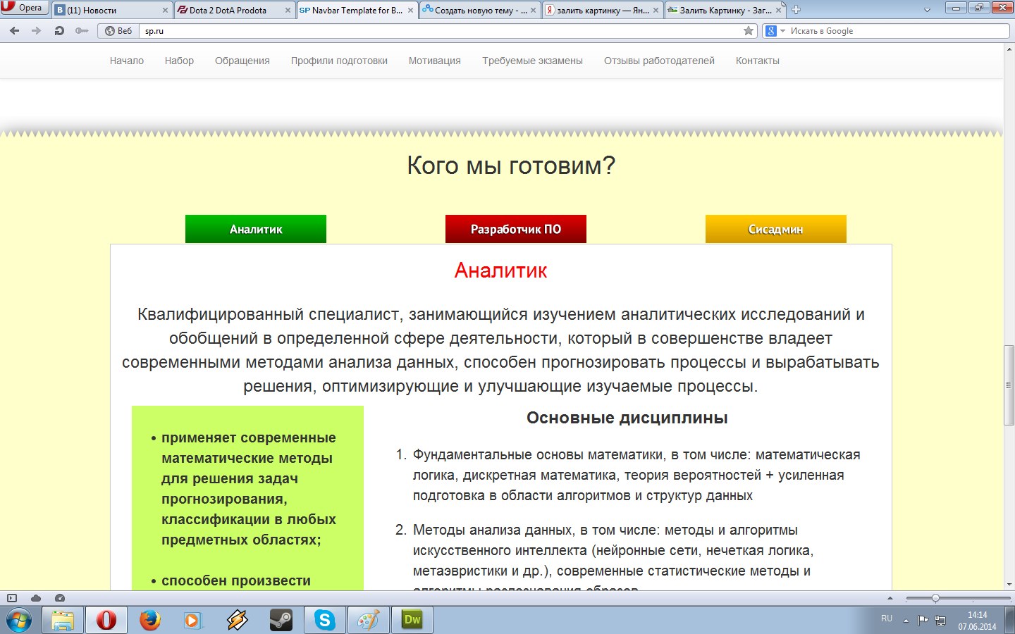1015x634 pixels.
Task: Launch Firefox from the taskbar
Action: click(150, 620)
